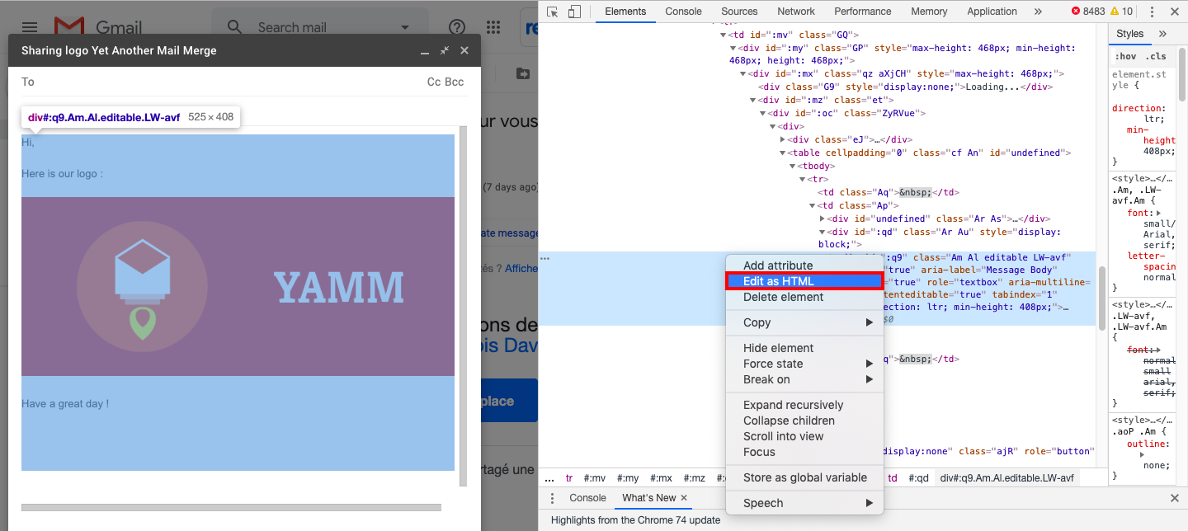Toggle the :hov element state panel
1188x531 pixels.
click(1124, 56)
